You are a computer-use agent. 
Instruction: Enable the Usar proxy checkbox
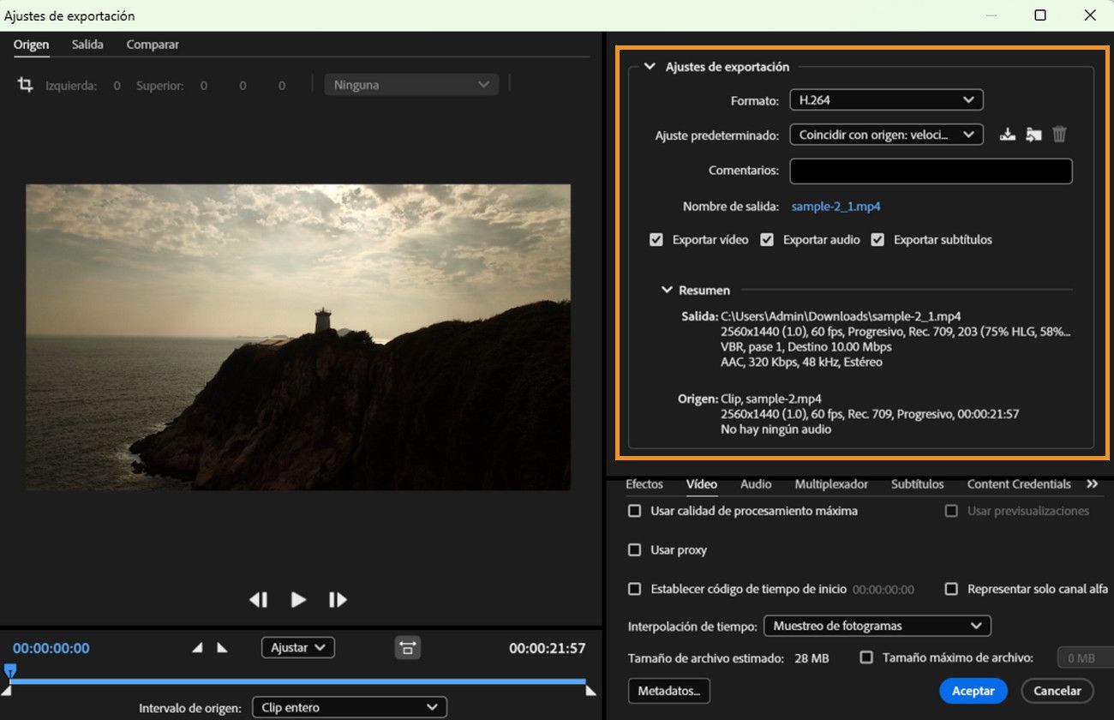(x=635, y=550)
